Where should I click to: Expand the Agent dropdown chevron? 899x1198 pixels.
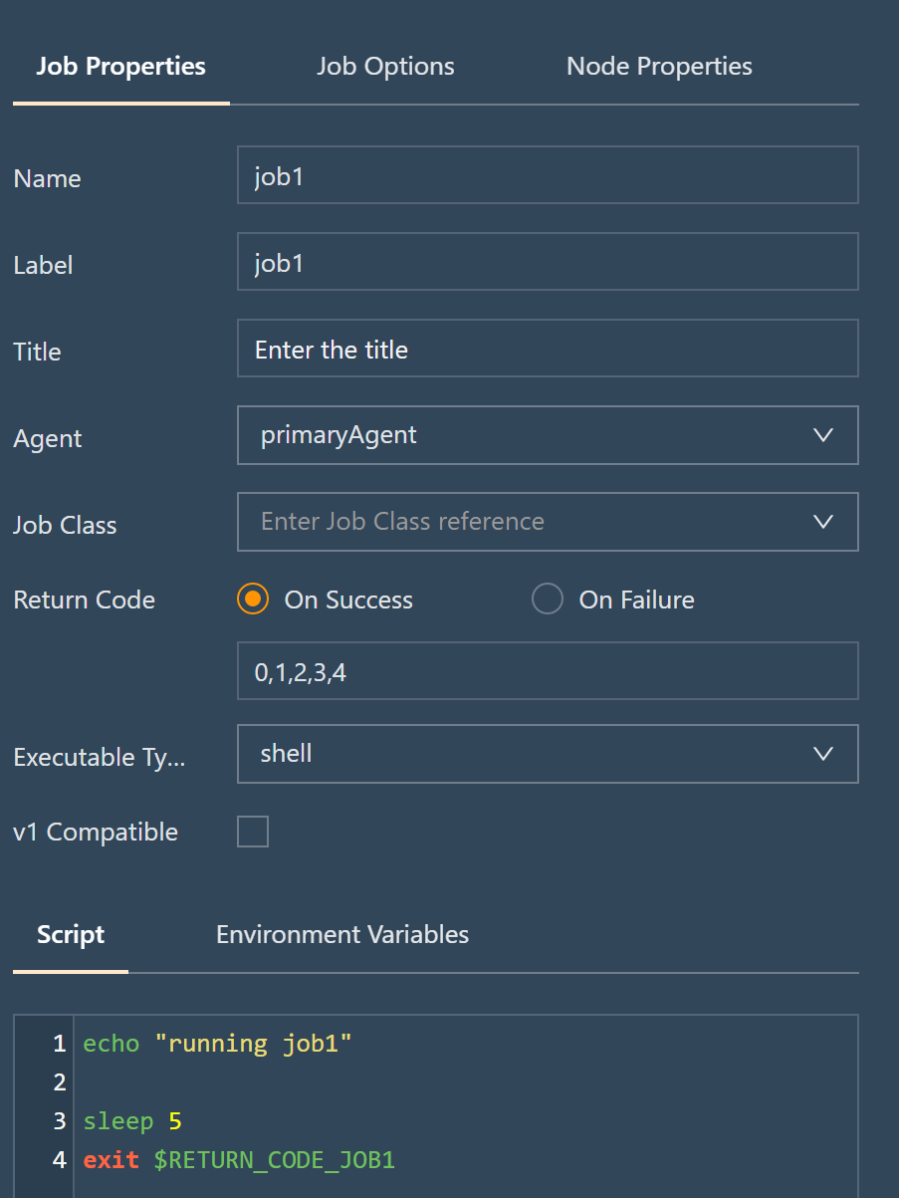(823, 435)
